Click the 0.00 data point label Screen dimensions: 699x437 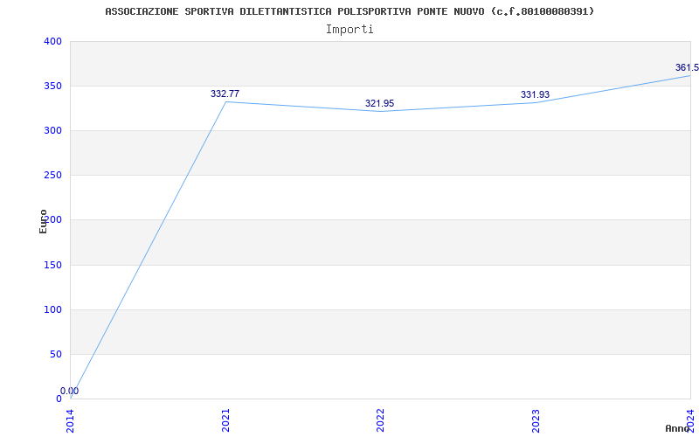click(x=69, y=391)
